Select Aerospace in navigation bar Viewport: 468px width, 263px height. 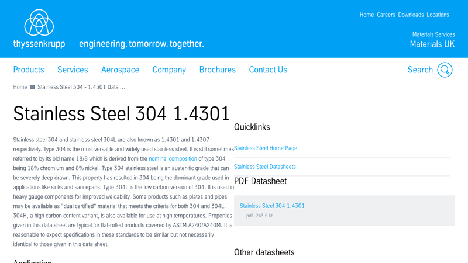[x=120, y=70]
